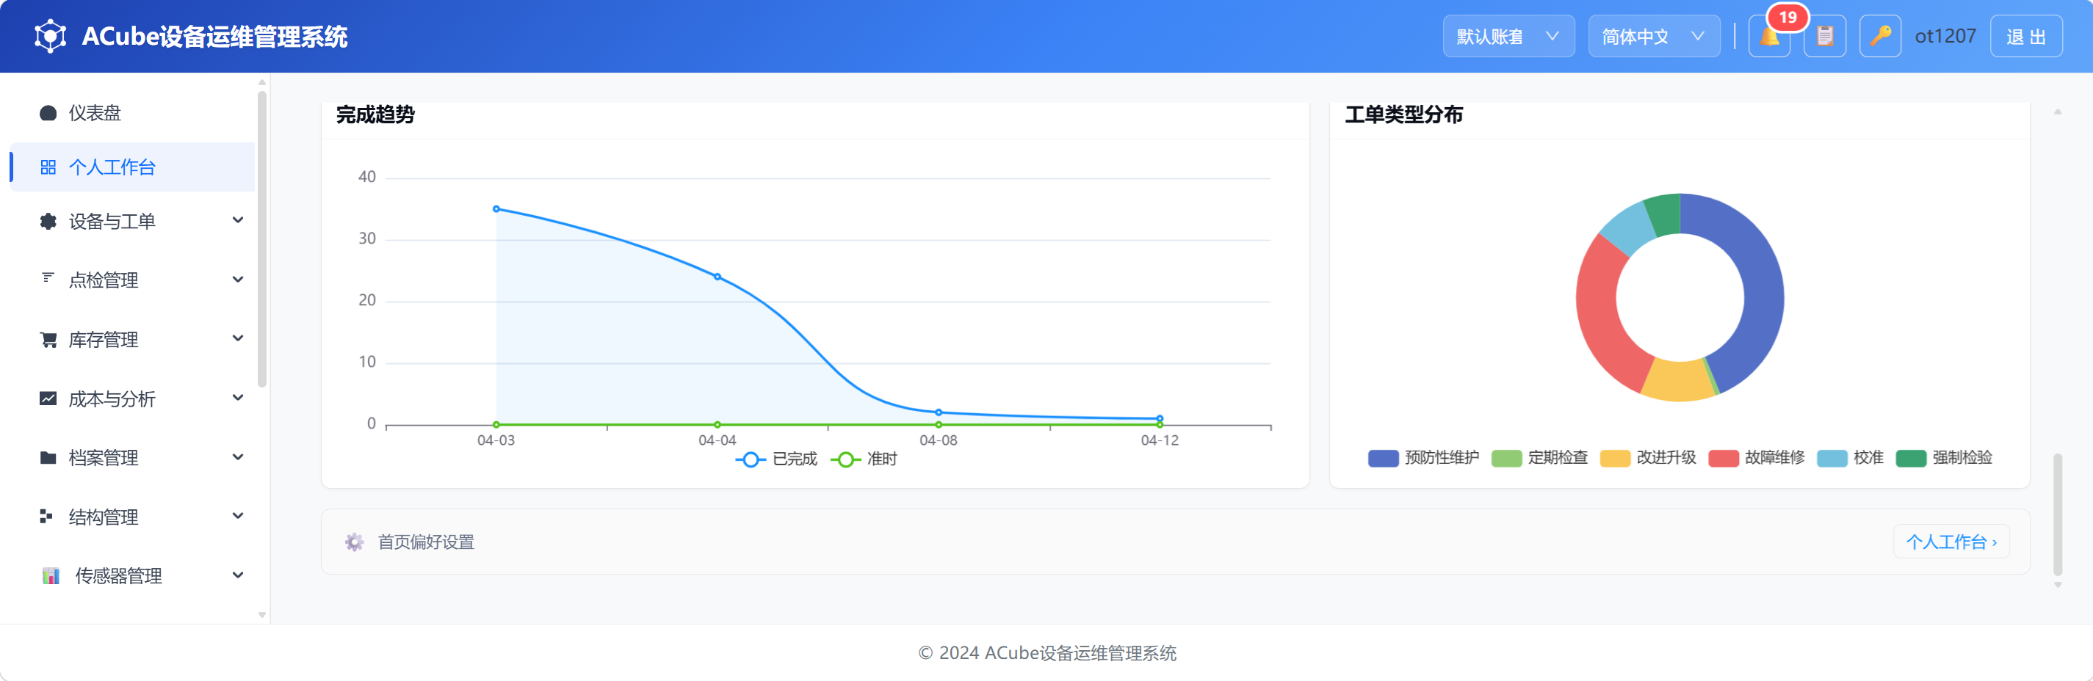This screenshot has width=2093, height=681.
Task: Toggle 改进升级 in the pie legend
Action: tap(1648, 458)
